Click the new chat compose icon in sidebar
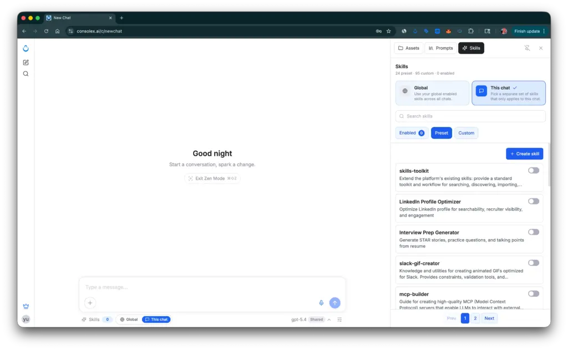This screenshot has width=568, height=350. pos(26,63)
